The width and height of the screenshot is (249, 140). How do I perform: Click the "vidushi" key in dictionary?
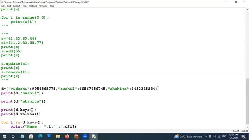19,89
